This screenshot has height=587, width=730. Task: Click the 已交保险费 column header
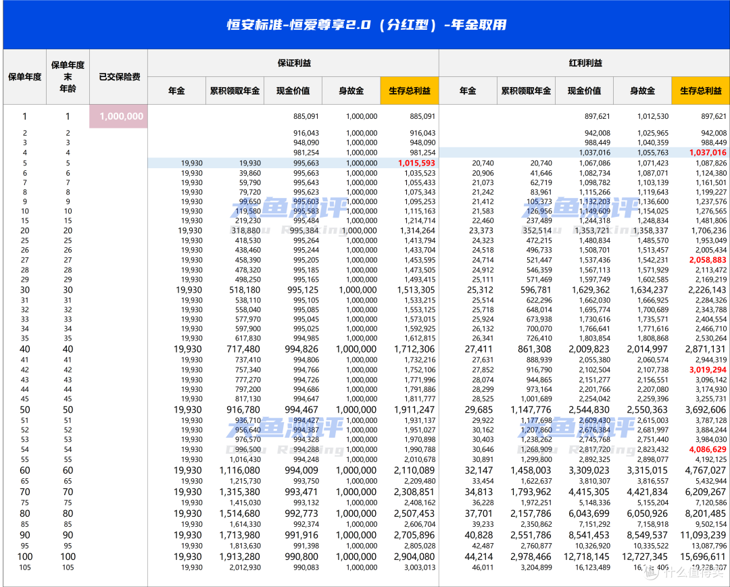click(x=119, y=77)
